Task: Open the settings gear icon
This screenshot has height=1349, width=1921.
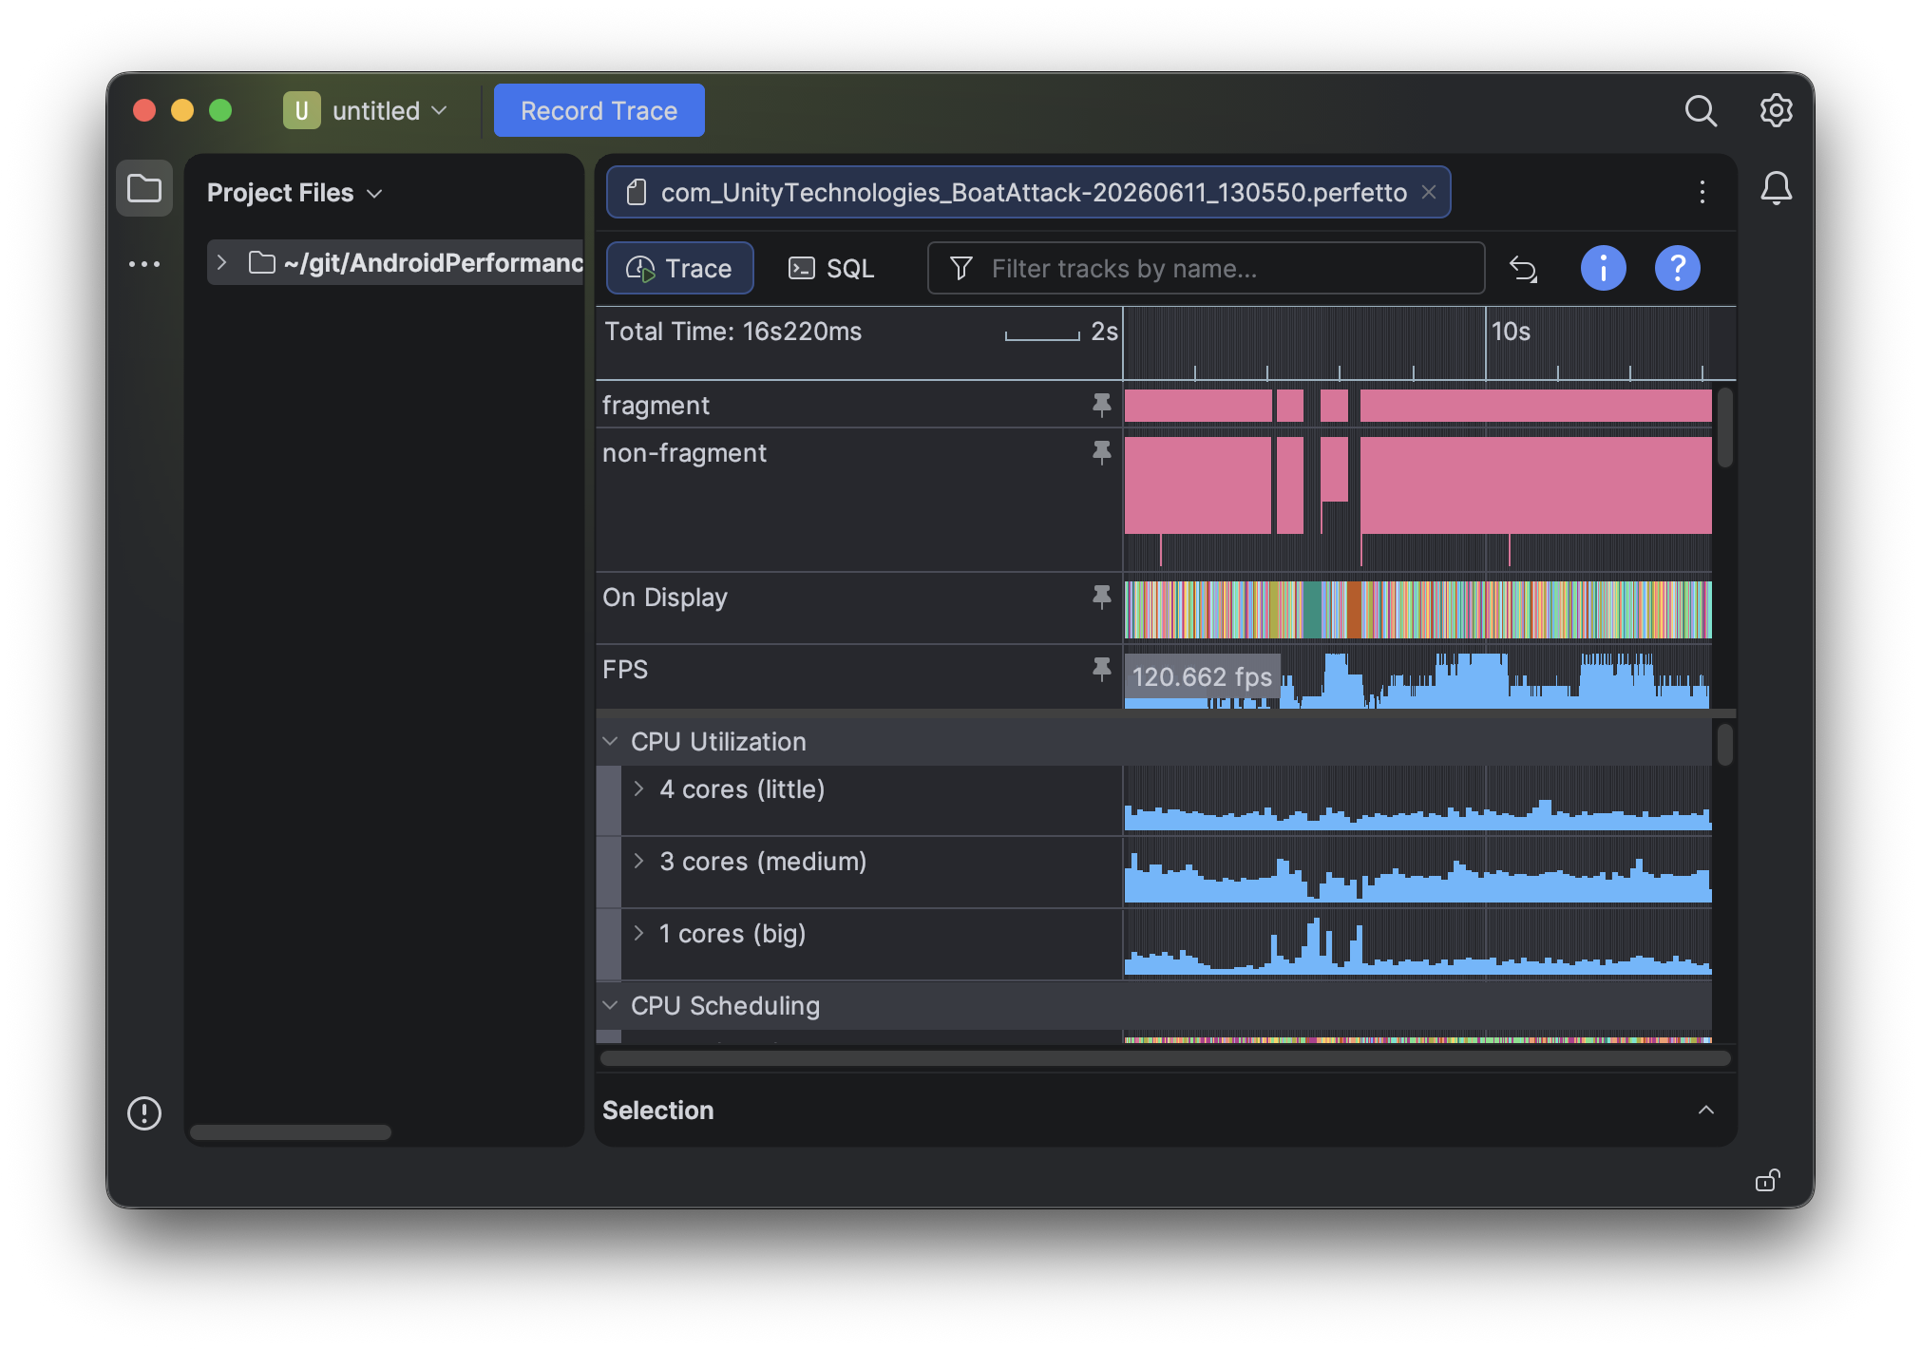Action: pos(1776,111)
